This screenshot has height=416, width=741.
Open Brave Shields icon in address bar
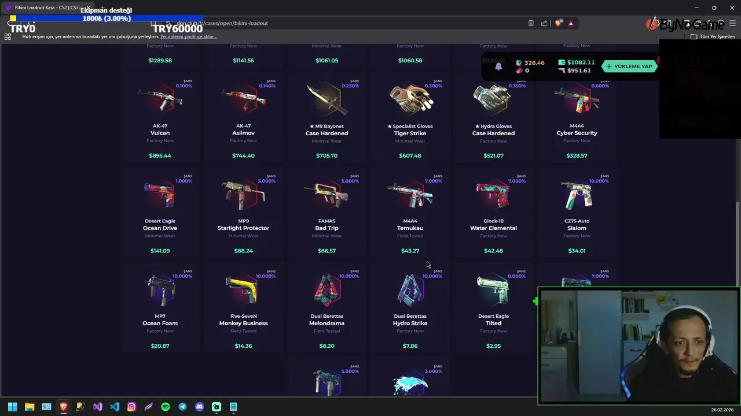click(x=558, y=23)
